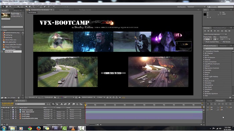Open the Workspace Standard dropdown
This screenshot has width=234, height=131.
pos(196,7)
